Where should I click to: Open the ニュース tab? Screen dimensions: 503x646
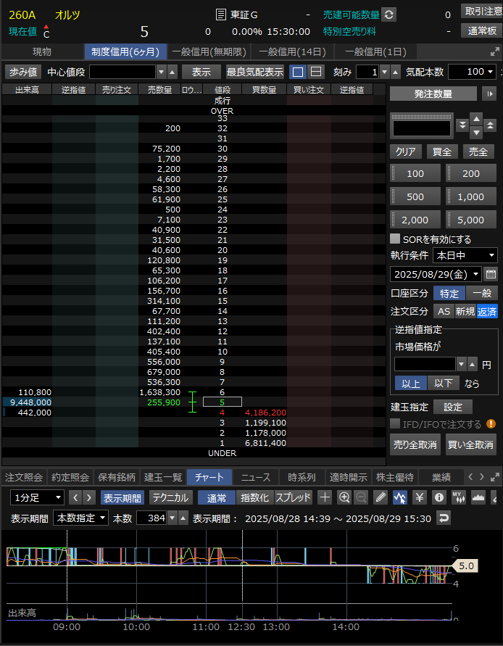tap(255, 478)
